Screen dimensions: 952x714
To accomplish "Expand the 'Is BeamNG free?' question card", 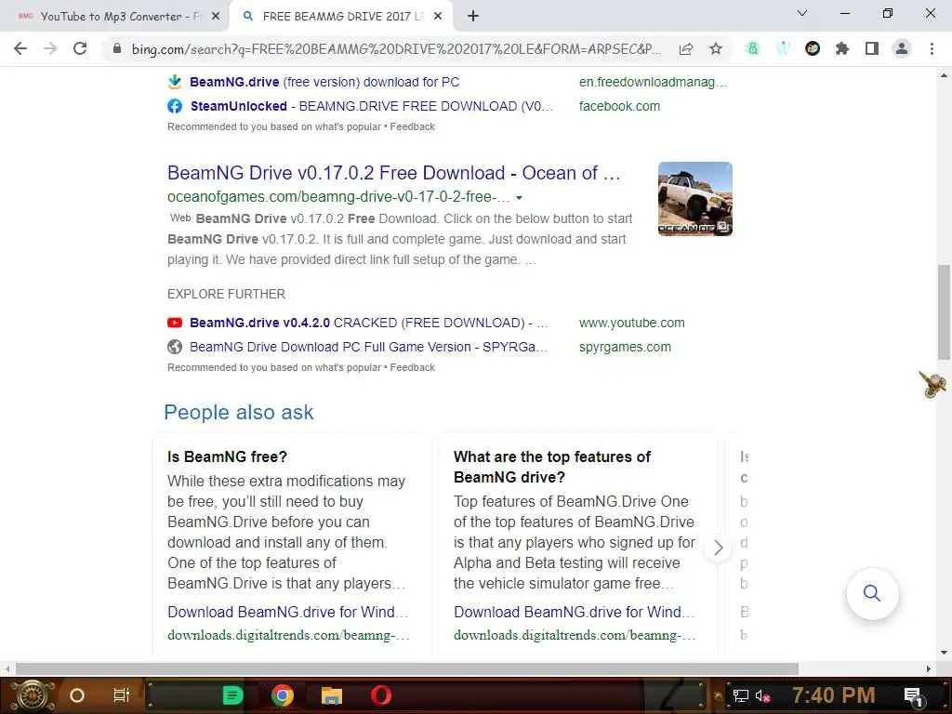I will [227, 456].
